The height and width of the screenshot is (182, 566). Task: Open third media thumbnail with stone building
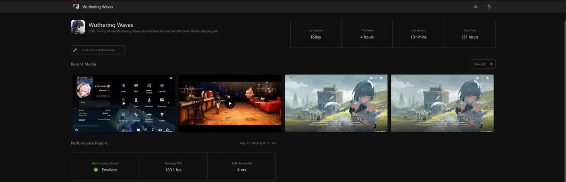[336, 103]
